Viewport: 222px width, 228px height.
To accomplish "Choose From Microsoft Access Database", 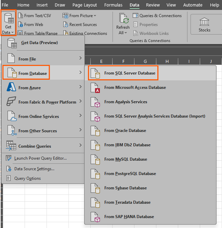I will (x=150, y=88).
